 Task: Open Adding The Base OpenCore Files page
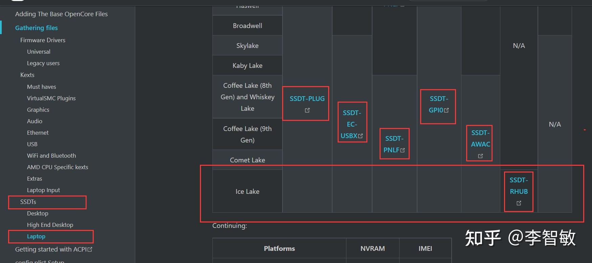(x=61, y=14)
